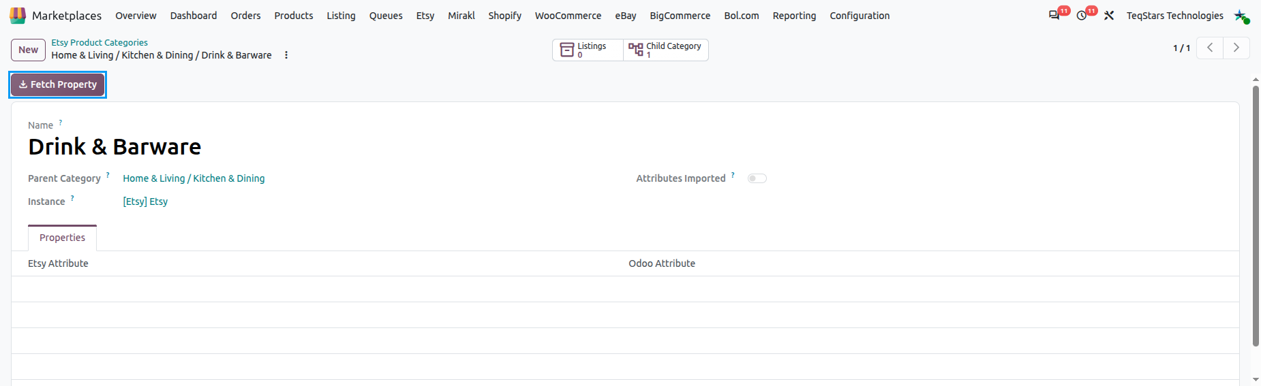
Task: Open the Products menu
Action: pos(294,16)
